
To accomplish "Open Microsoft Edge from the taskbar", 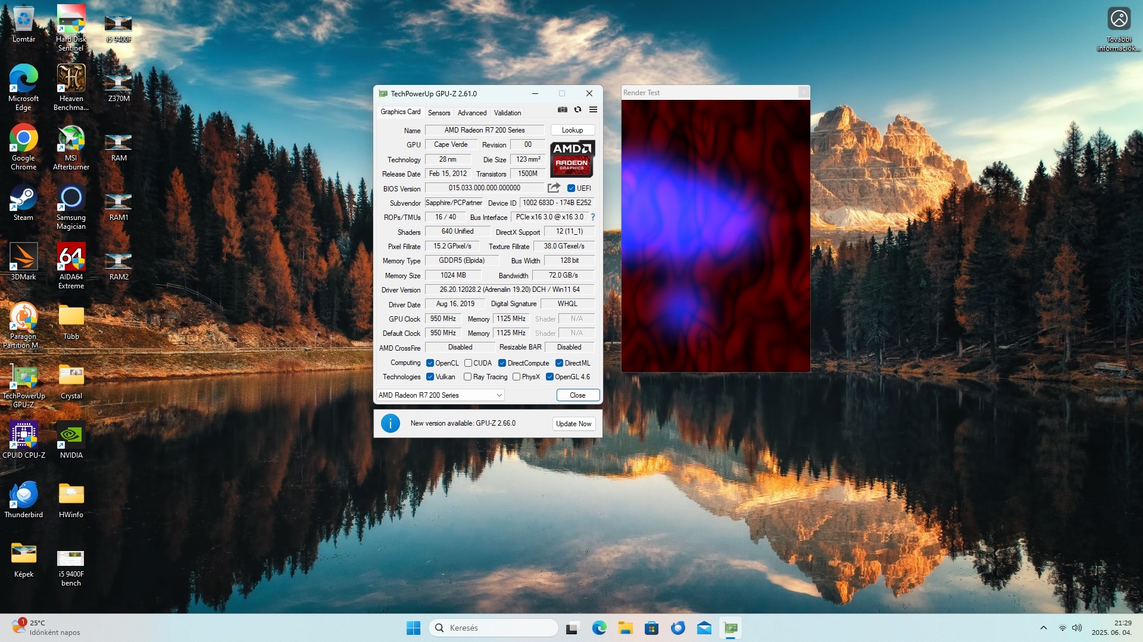I will click(599, 628).
